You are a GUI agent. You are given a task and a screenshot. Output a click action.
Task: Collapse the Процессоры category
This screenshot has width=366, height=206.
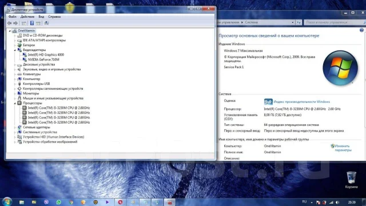click(15, 103)
